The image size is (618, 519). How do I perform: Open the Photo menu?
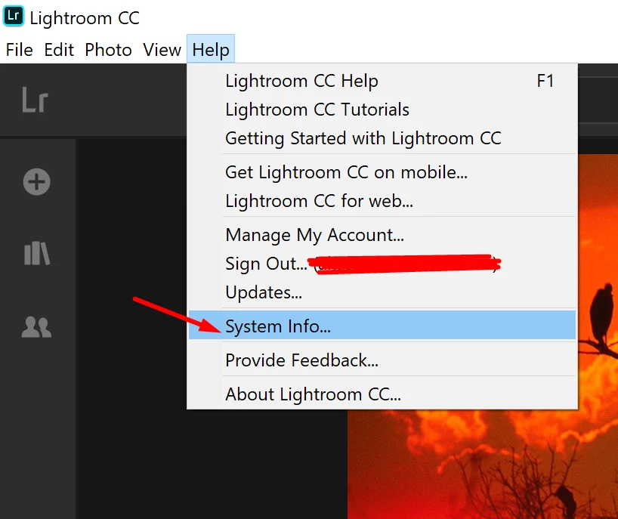(108, 50)
